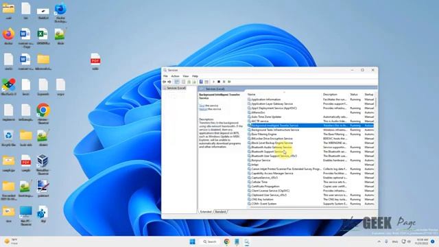
Task: Select AppX Deployment Service (AppXSVC)
Action: [311, 108]
